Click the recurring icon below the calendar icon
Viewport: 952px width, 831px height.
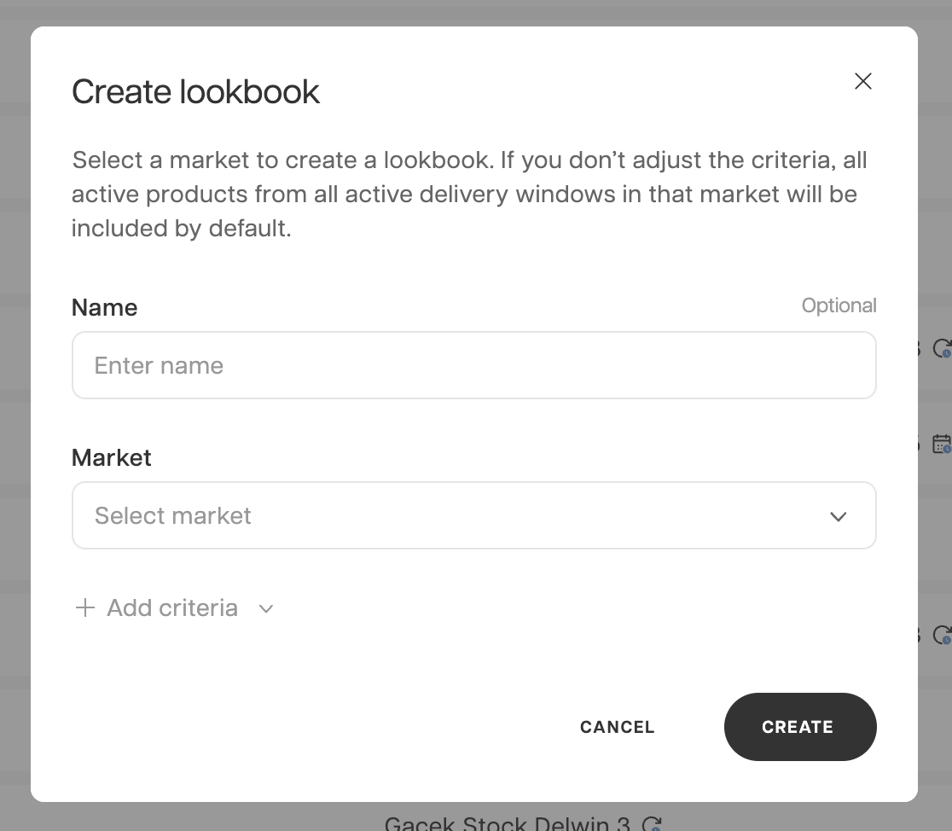coord(942,636)
